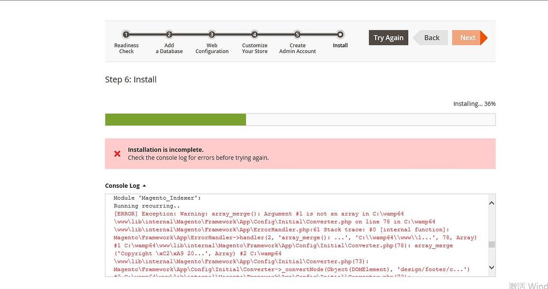This screenshot has width=548, height=289.
Task: Click "Module 'Magento_Indexer':" log line
Action: 157,198
